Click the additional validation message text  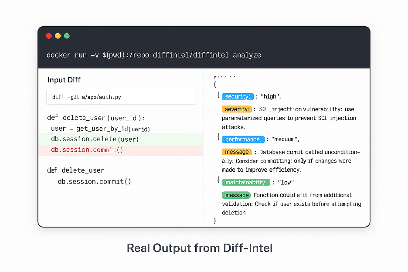pyautogui.click(x=292, y=204)
